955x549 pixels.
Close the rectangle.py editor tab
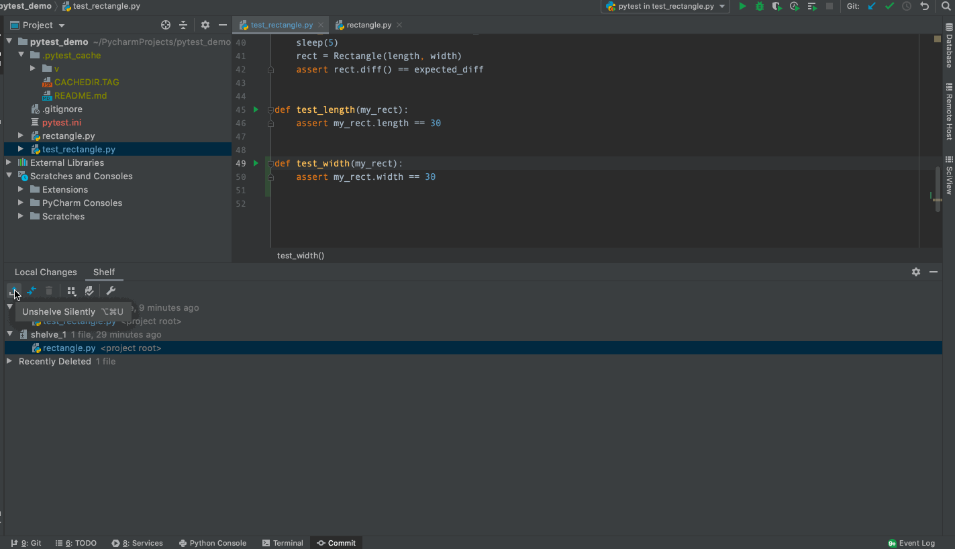tap(399, 25)
